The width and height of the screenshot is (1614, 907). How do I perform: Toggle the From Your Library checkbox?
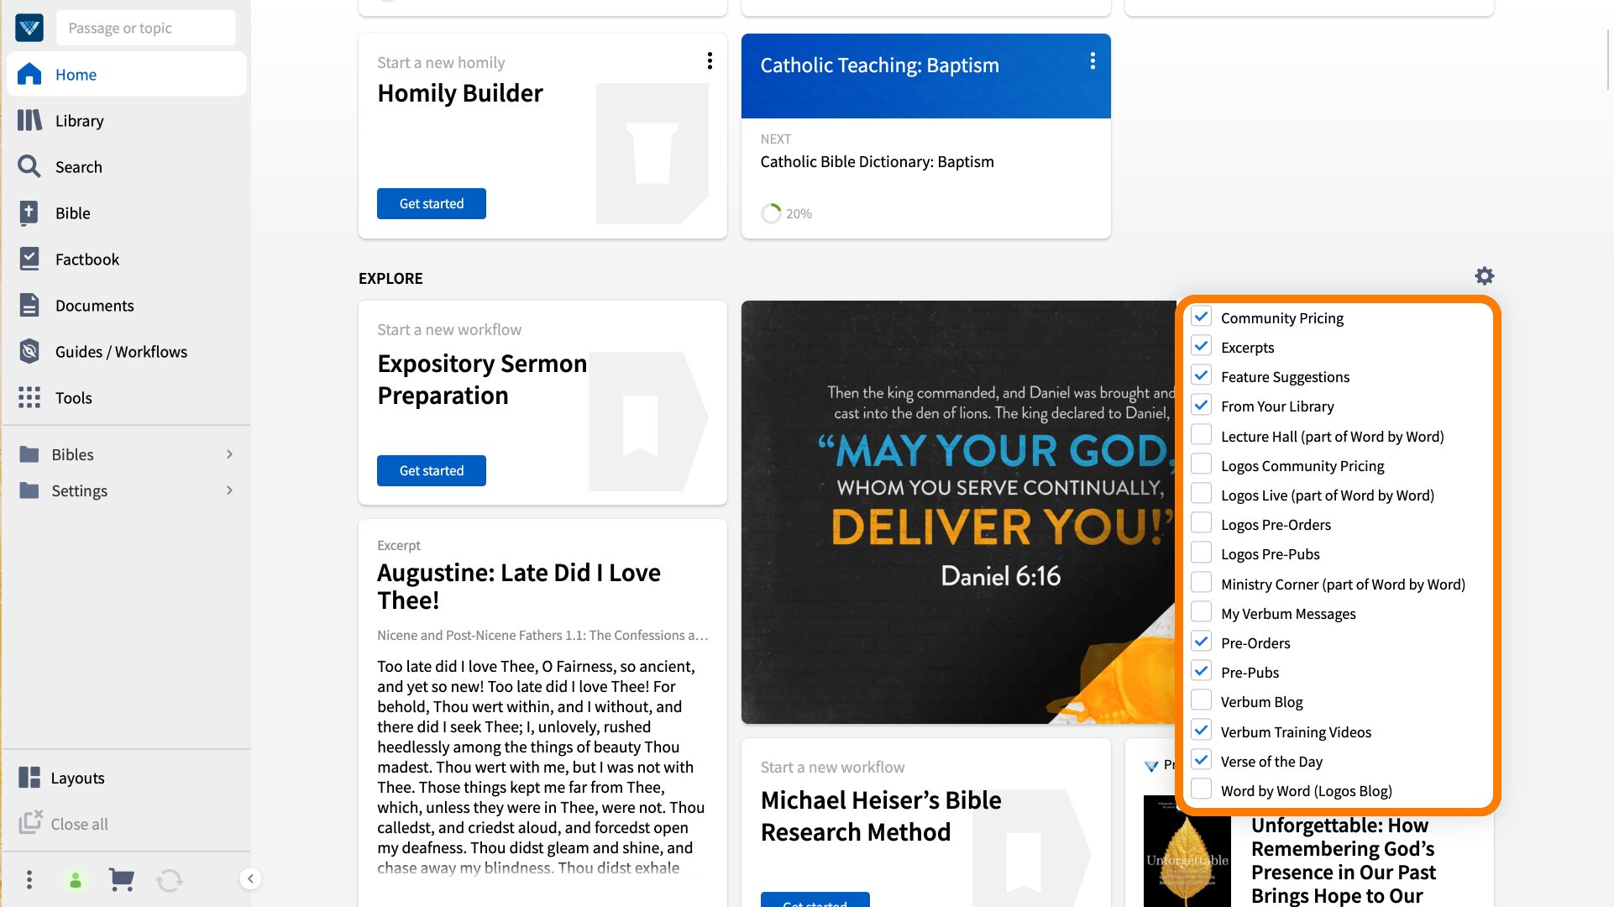tap(1202, 405)
